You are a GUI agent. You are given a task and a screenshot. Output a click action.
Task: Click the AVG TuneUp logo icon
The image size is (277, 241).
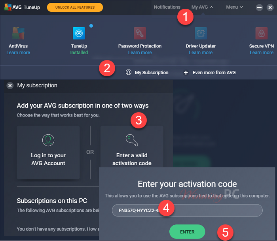8,7
